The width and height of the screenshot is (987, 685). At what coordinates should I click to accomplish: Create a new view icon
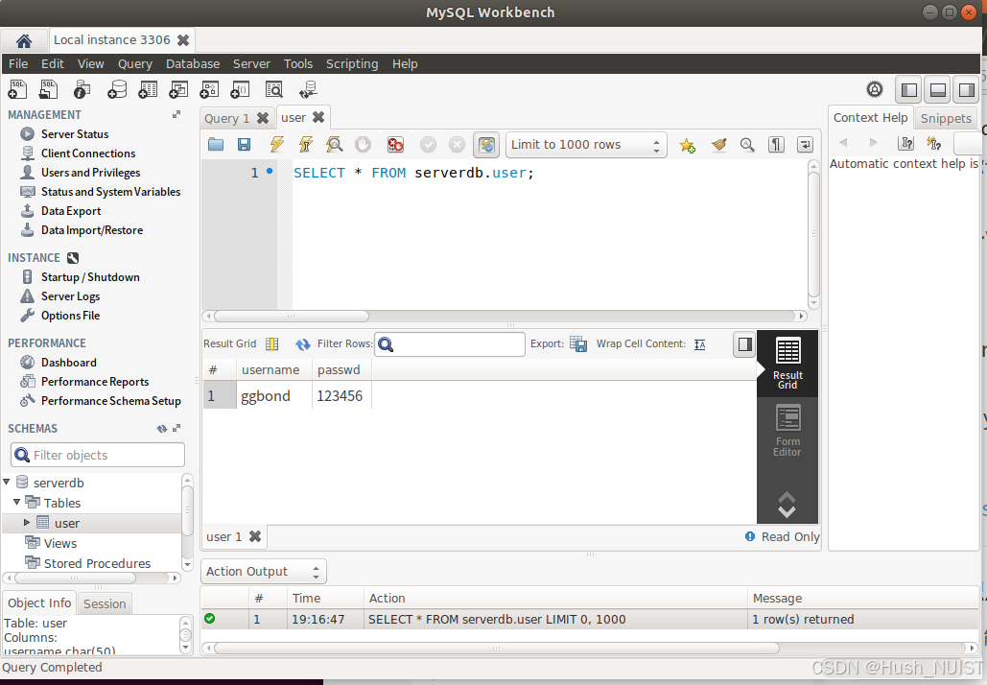click(x=178, y=90)
